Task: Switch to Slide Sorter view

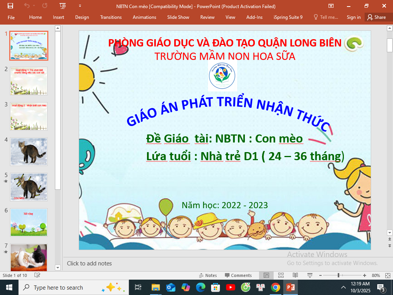Action: [x=281, y=275]
